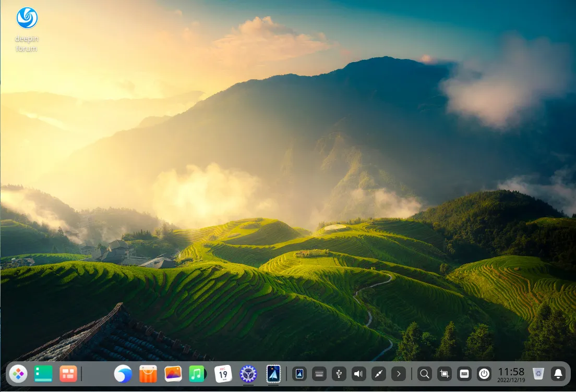
Task: Open the Multitasking View
Action: click(x=68, y=374)
